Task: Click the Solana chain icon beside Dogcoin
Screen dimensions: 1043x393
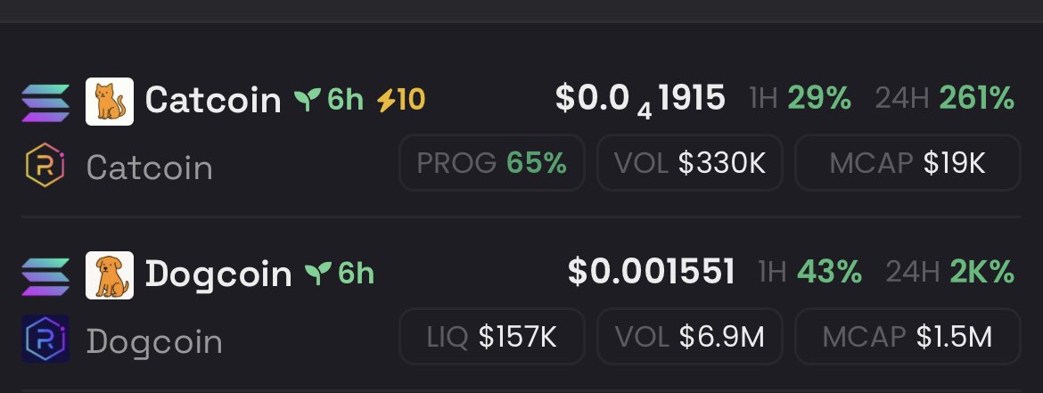Action: (x=45, y=276)
